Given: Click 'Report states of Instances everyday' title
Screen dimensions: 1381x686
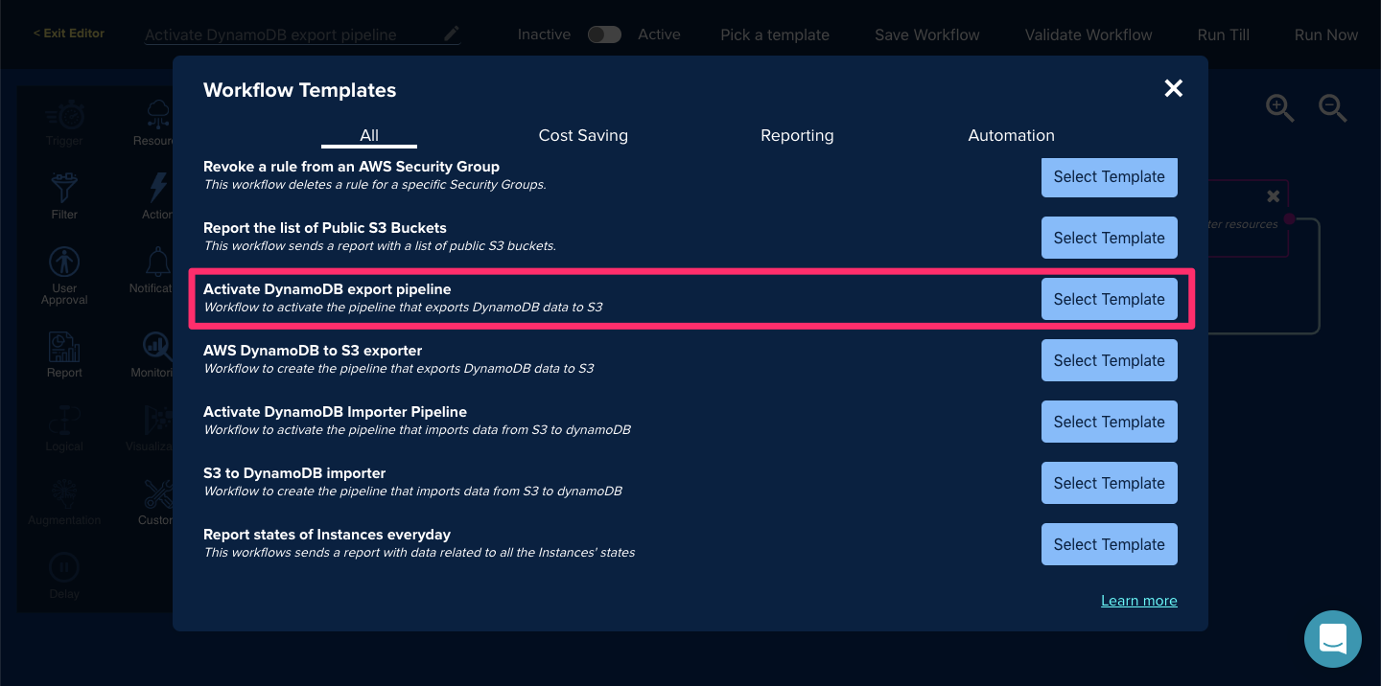Looking at the screenshot, I should click(x=327, y=535).
